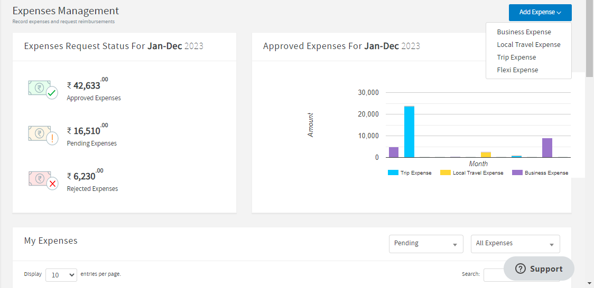Expand the Pending status filter dropdown

[426, 244]
